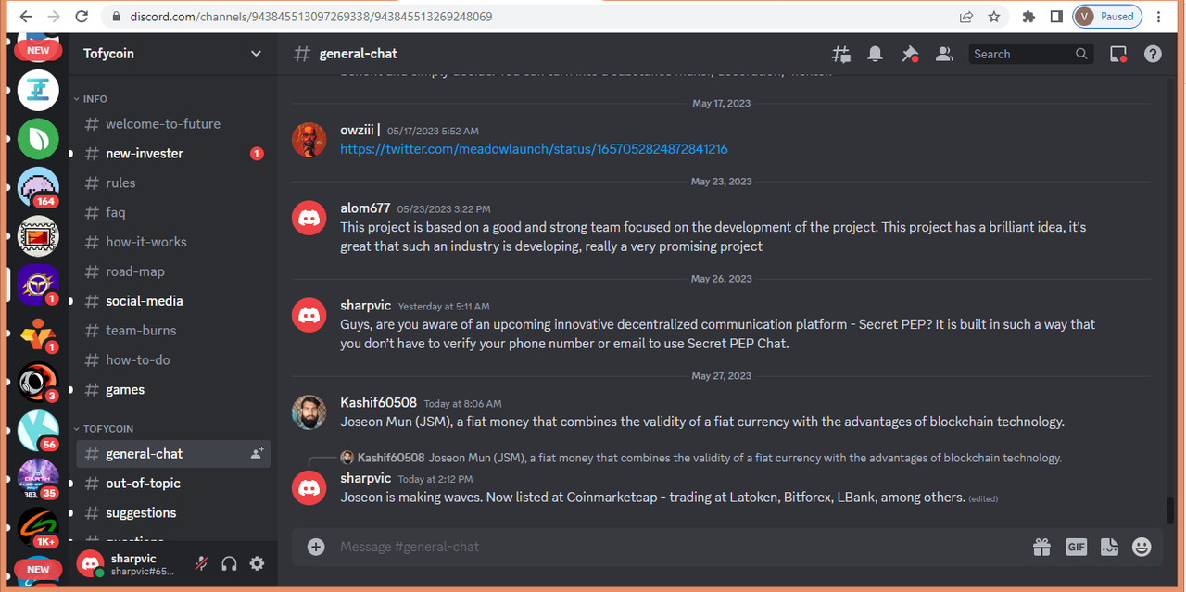Image resolution: width=1186 pixels, height=592 pixels.
Task: Click the sharpvic username in last message
Action: (366, 478)
